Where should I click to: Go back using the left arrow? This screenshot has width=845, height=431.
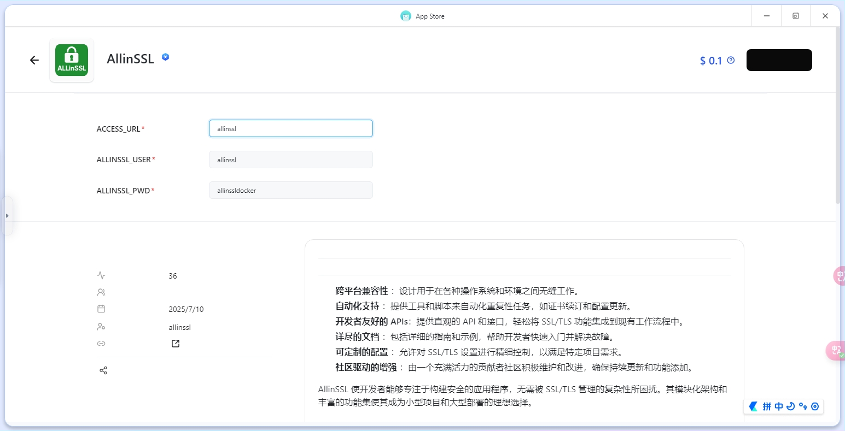coord(34,60)
